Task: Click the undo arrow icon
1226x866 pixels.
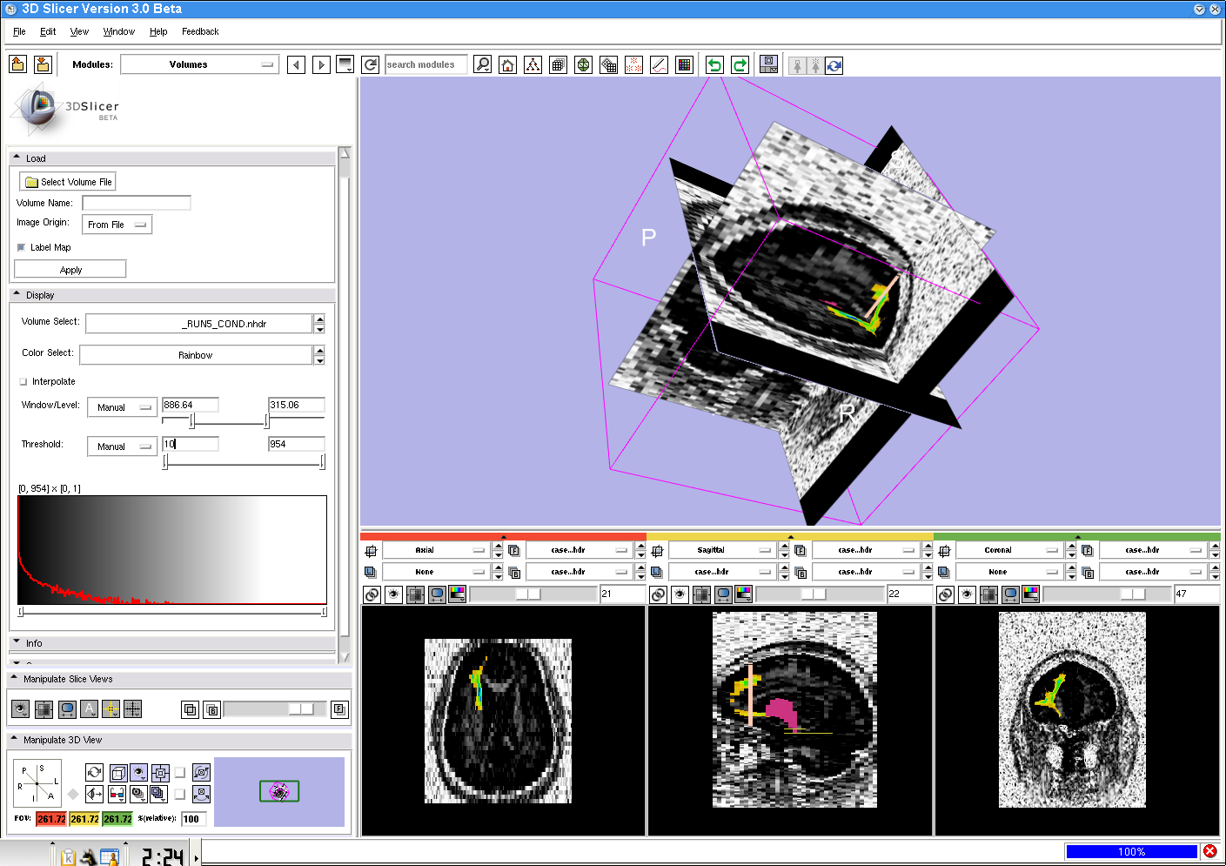Action: click(714, 65)
